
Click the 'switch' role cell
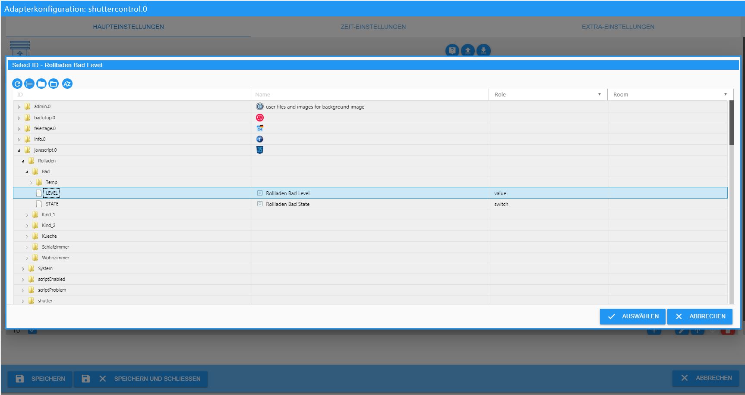click(x=501, y=204)
